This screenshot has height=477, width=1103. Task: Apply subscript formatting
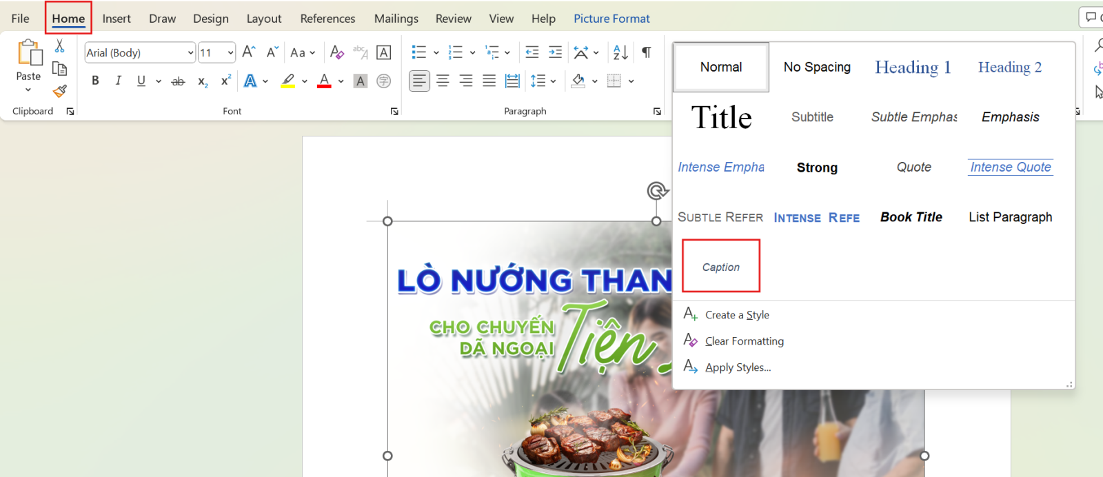pos(203,81)
